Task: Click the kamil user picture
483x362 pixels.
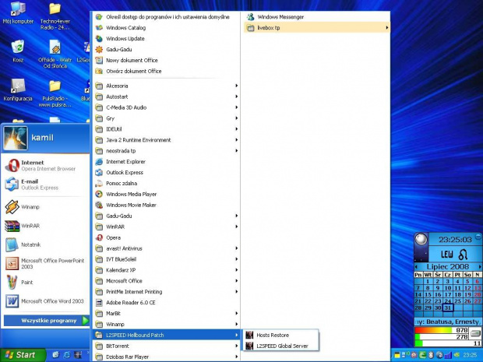Action: tap(16, 138)
